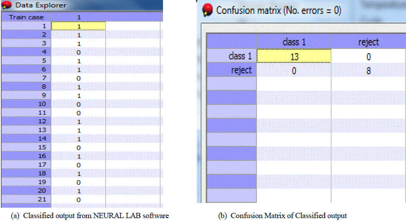The height and width of the screenshot is (222, 406).
Task: Select the 'class 1' row header
Action: [x=231, y=56]
